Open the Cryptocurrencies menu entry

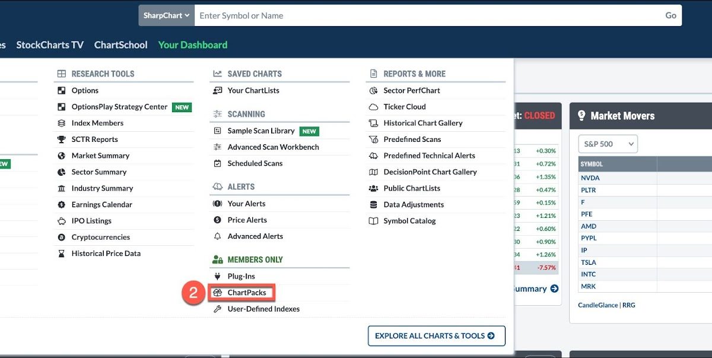101,237
